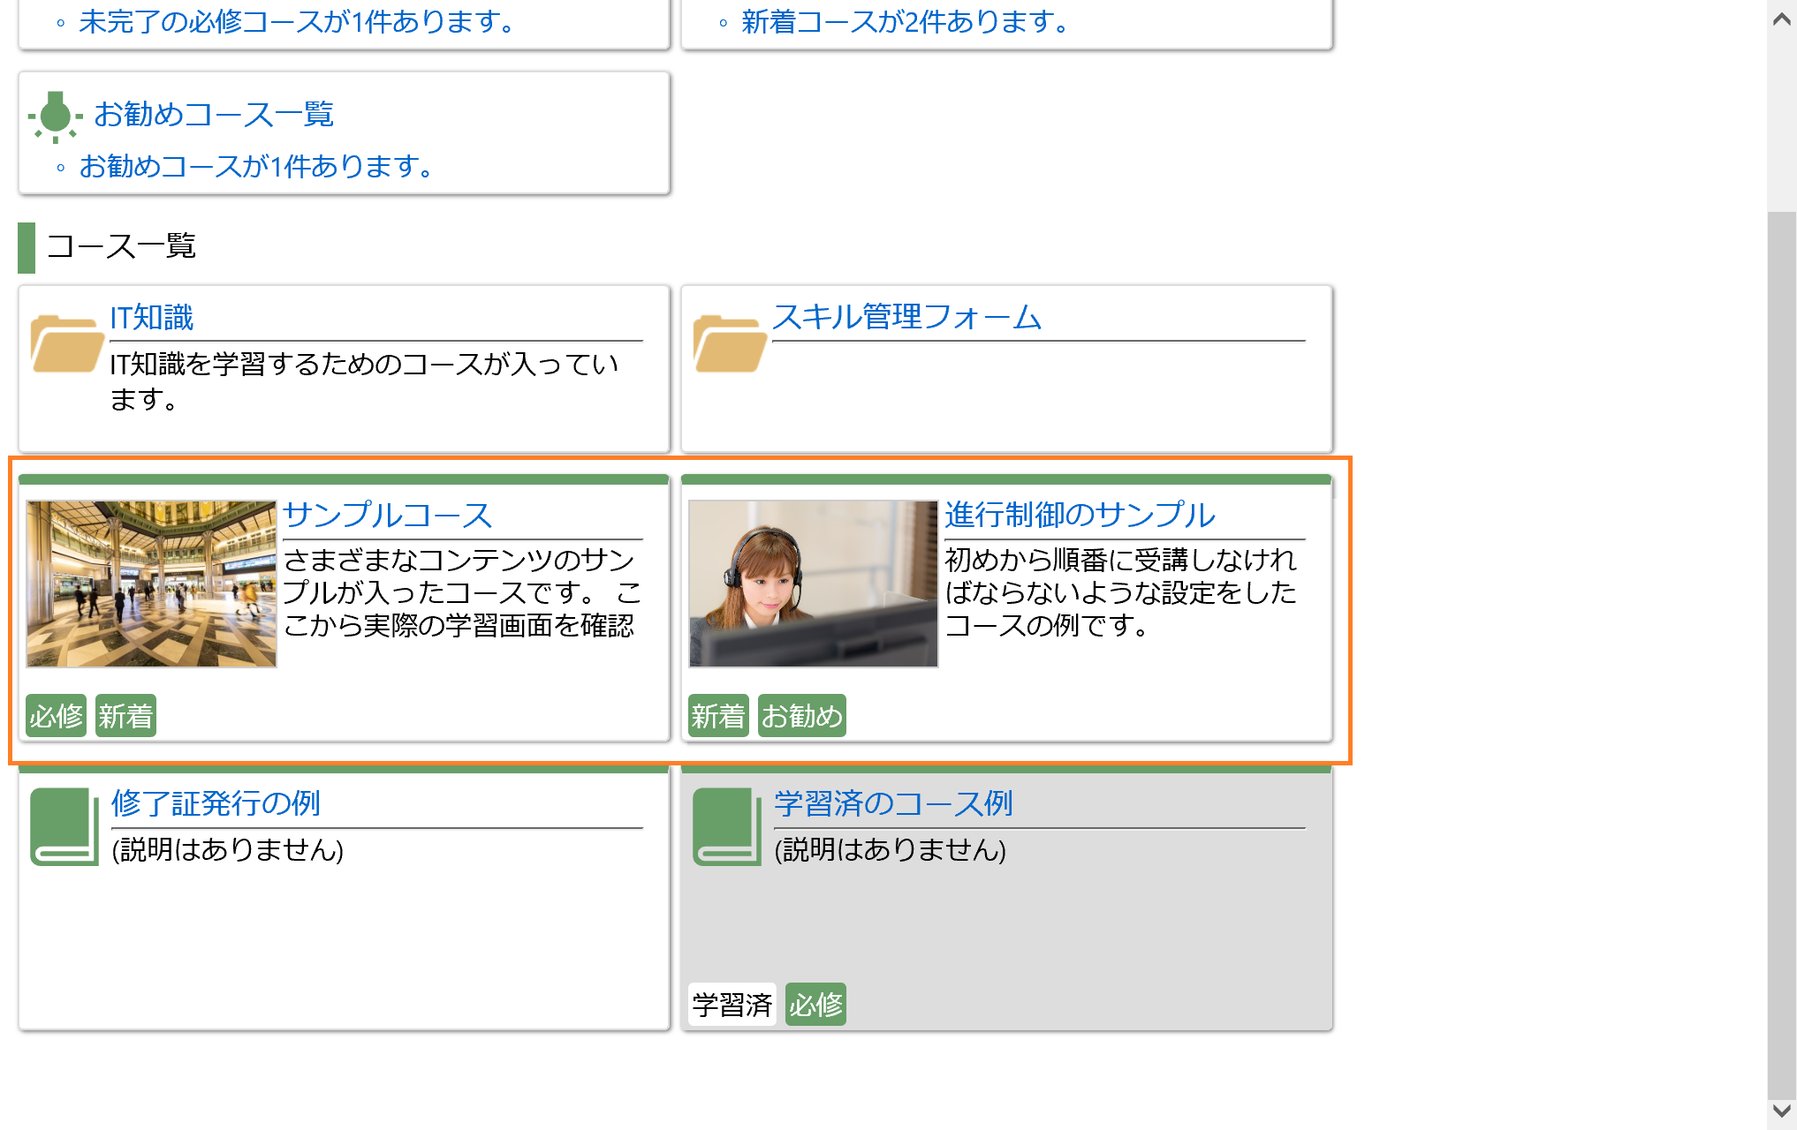Click the 新着 badge on 進行制御のサンプル
Screen dimensions: 1797x1130
(718, 716)
